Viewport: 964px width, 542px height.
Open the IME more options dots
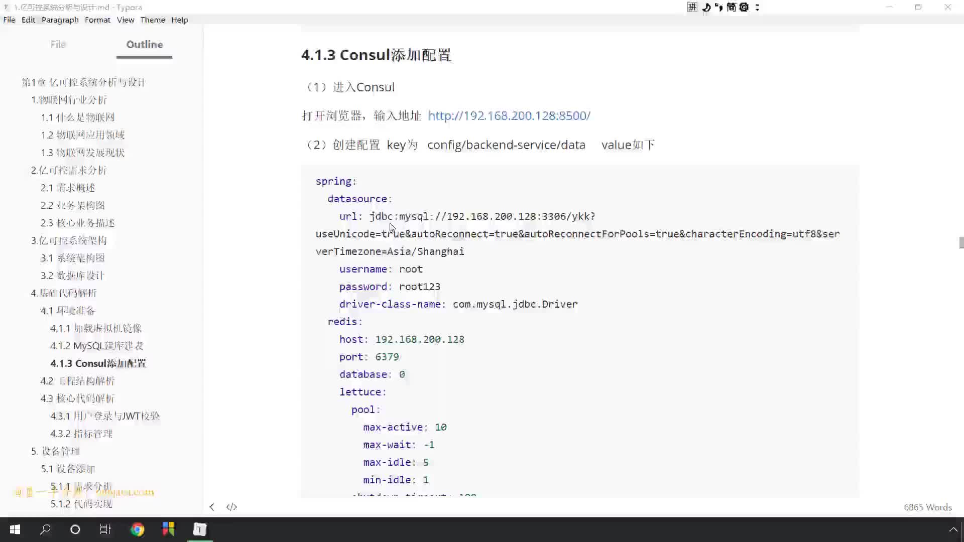(757, 7)
